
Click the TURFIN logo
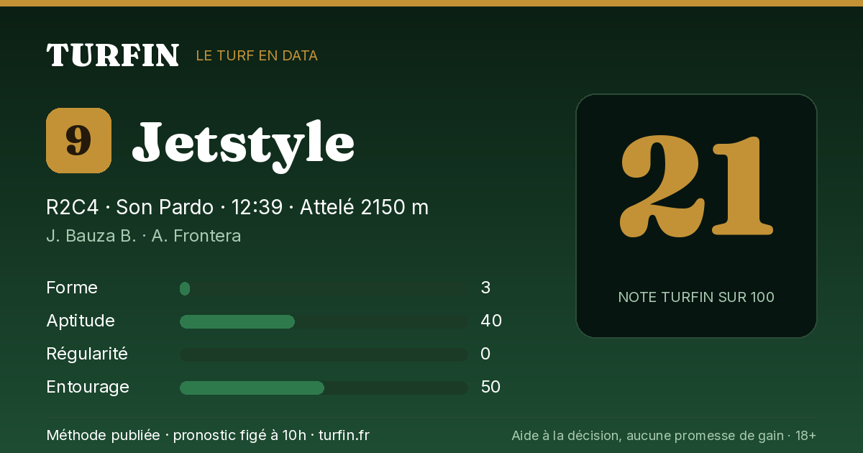[112, 55]
